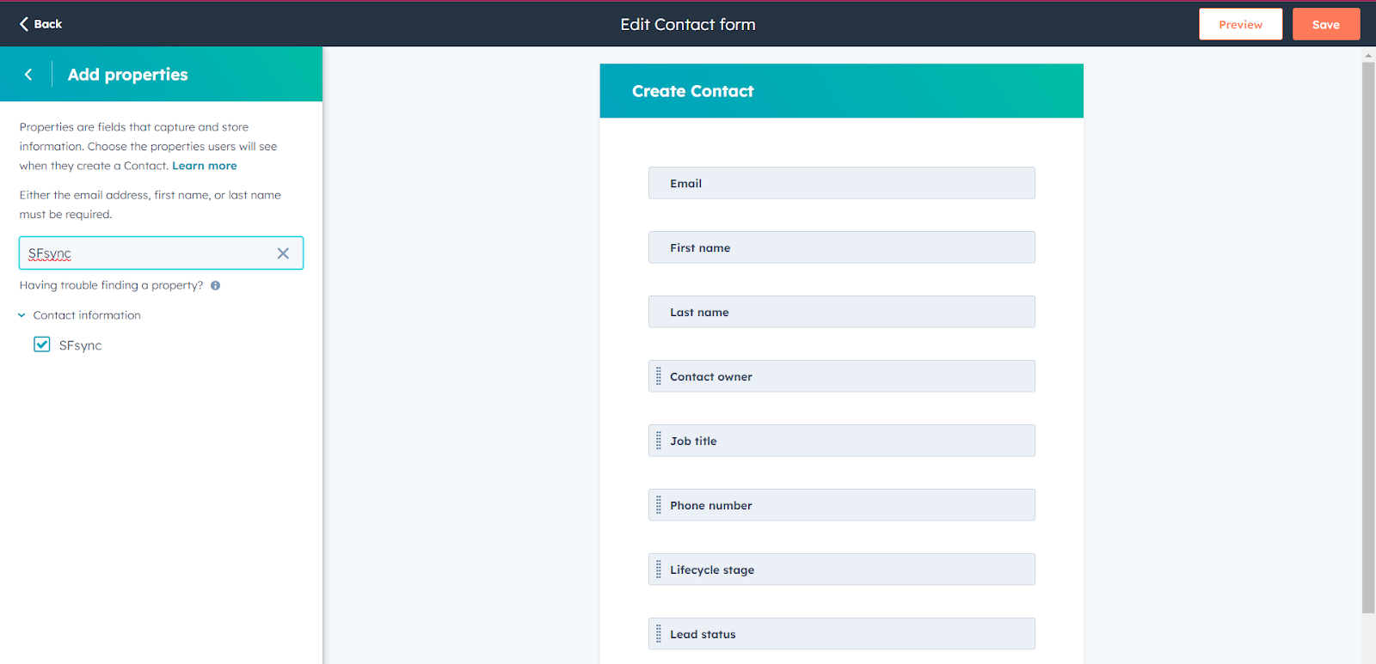Click the drag handle on Phone number field
The height and width of the screenshot is (664, 1376).
(x=658, y=504)
